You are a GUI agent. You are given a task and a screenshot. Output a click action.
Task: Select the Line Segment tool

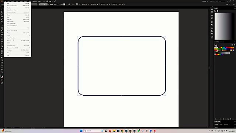(2, 26)
